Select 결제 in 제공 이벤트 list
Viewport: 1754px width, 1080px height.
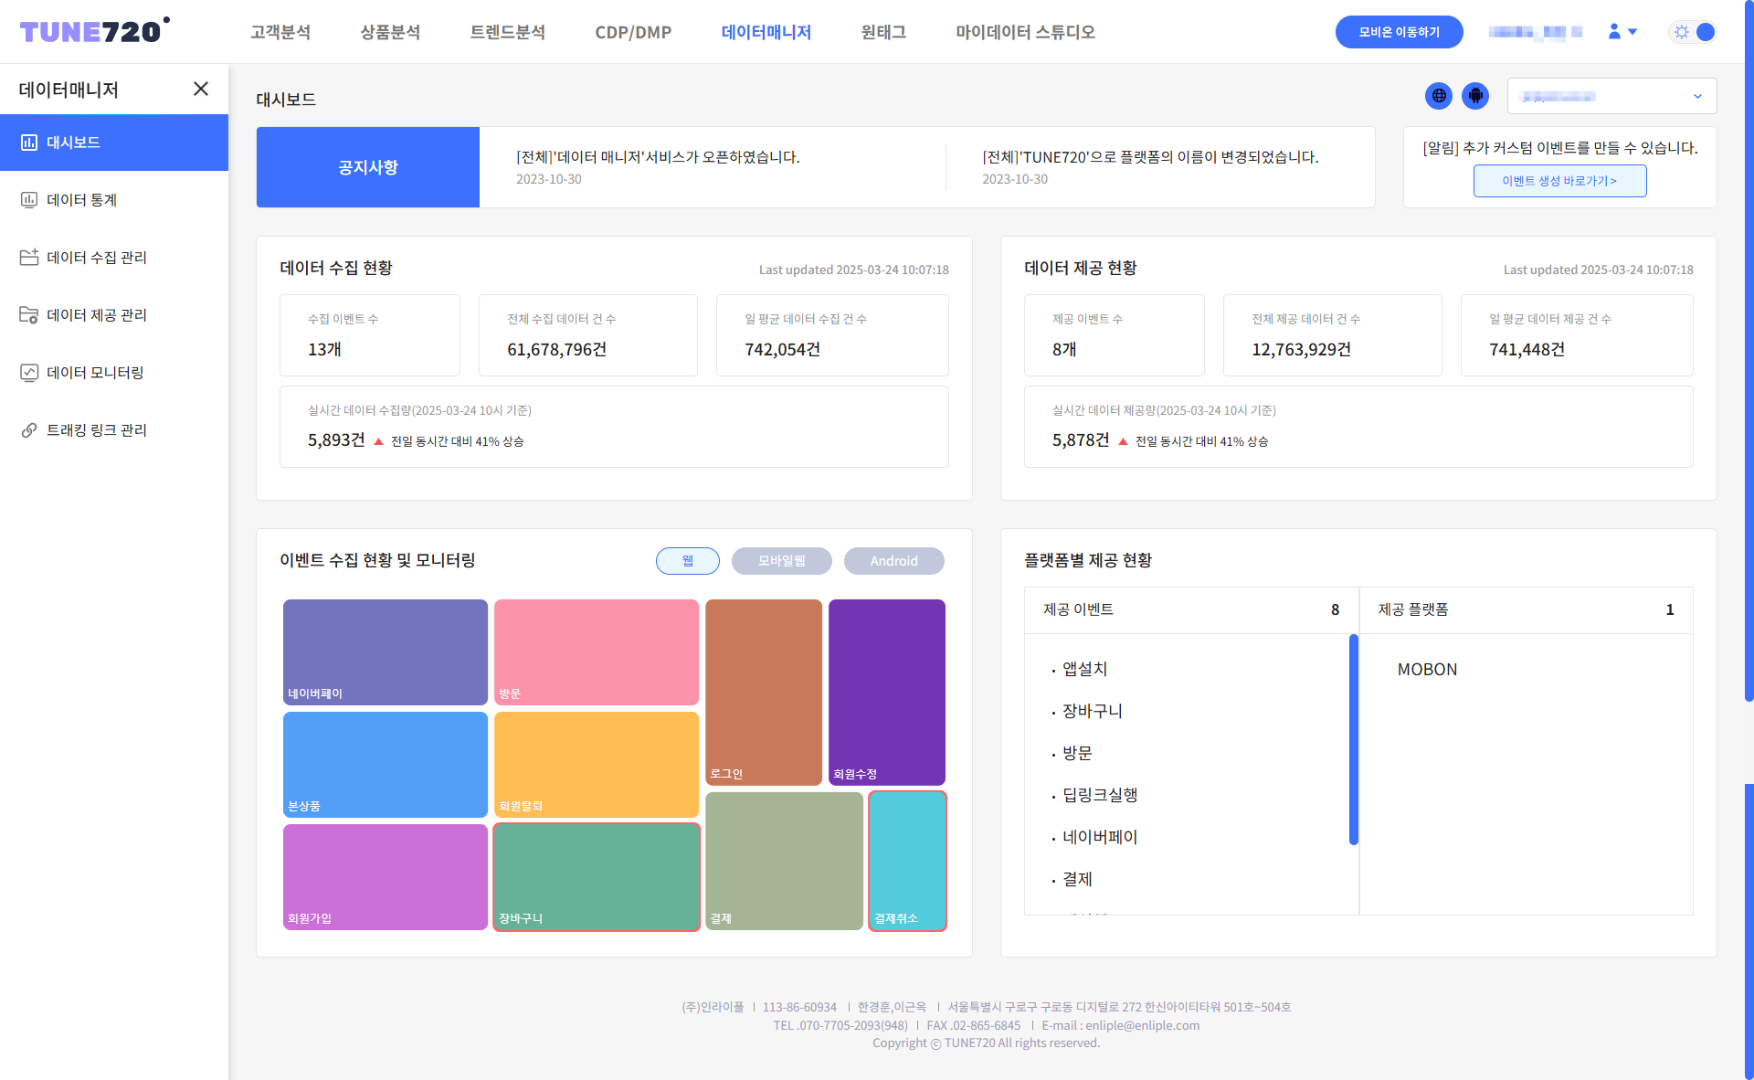pyautogui.click(x=1077, y=880)
